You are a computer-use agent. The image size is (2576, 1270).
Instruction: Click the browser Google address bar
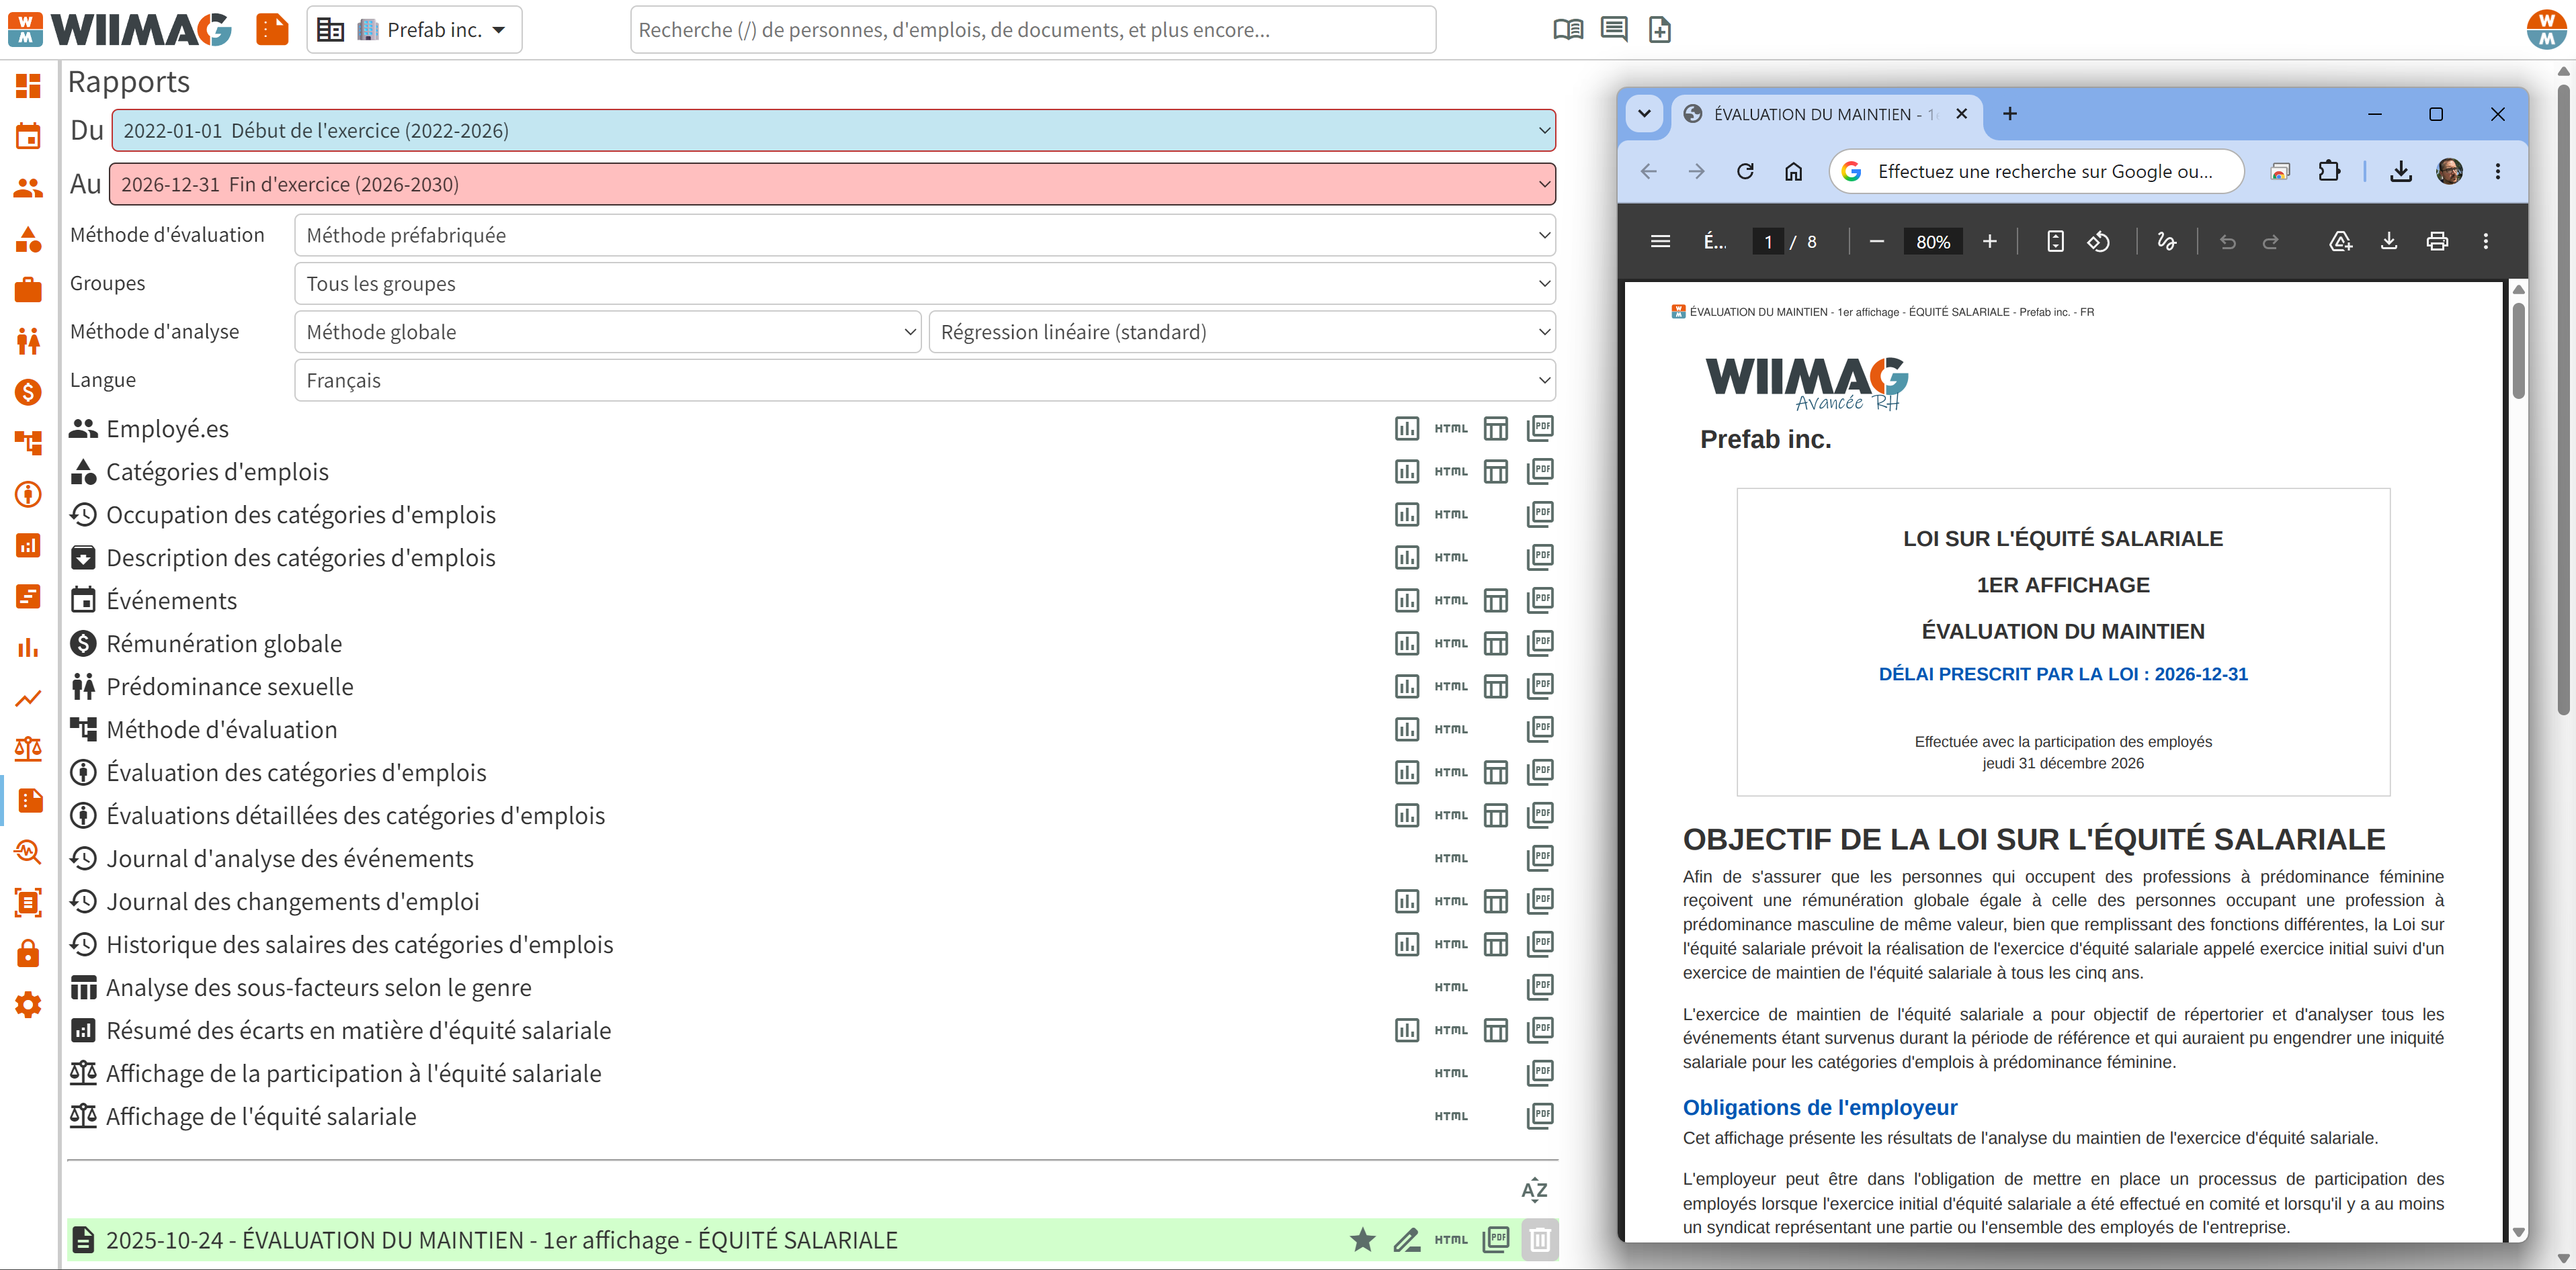pyautogui.click(x=2037, y=172)
